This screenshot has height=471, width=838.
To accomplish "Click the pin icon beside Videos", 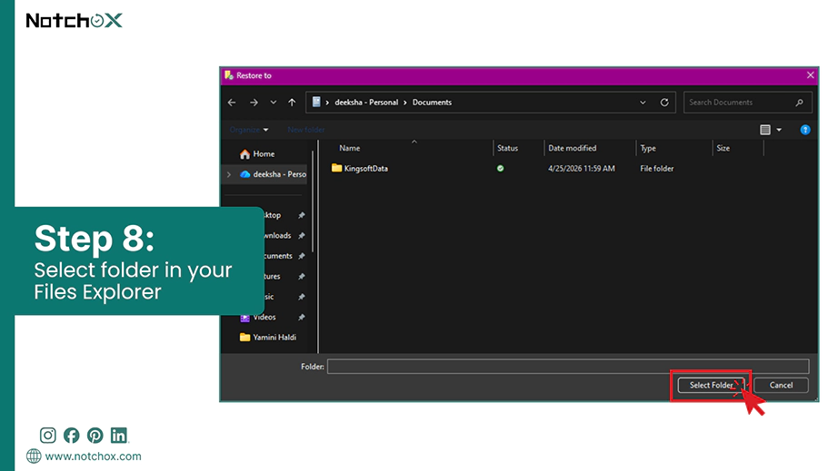I will tap(302, 318).
